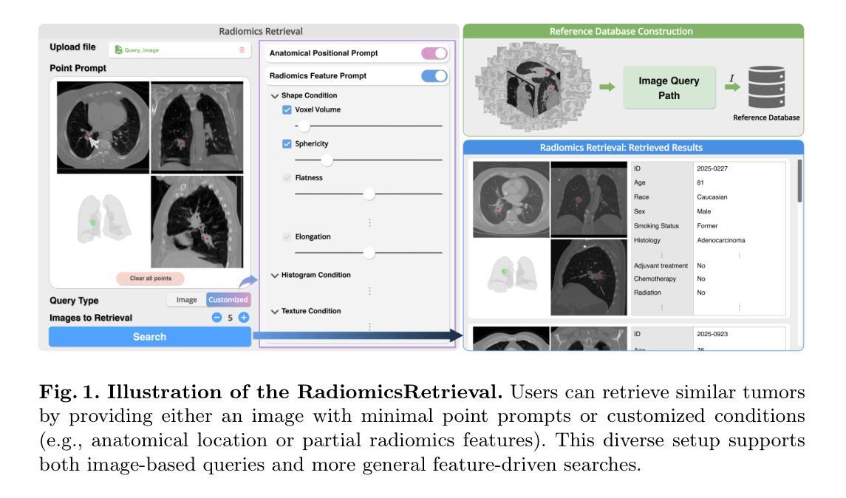Click the Sphericity slider handle
Screen dimensions: 846x498
click(x=327, y=160)
